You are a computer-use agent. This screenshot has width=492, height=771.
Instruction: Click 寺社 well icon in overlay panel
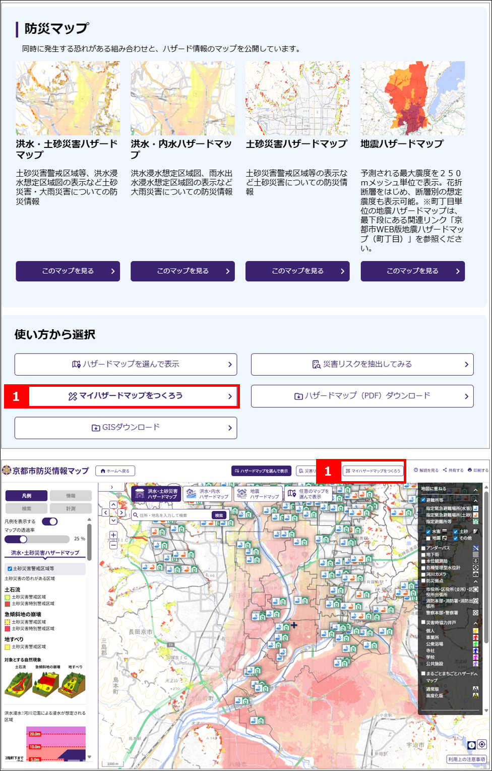click(475, 650)
